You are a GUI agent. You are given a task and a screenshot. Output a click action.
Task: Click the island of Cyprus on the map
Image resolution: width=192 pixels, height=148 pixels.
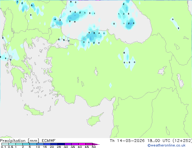(94, 120)
